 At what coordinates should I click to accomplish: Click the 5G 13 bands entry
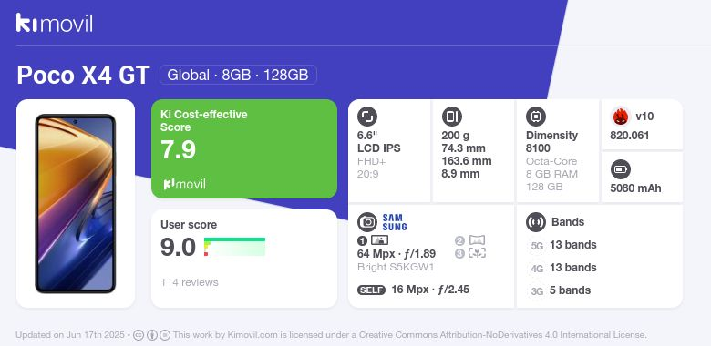coord(563,245)
